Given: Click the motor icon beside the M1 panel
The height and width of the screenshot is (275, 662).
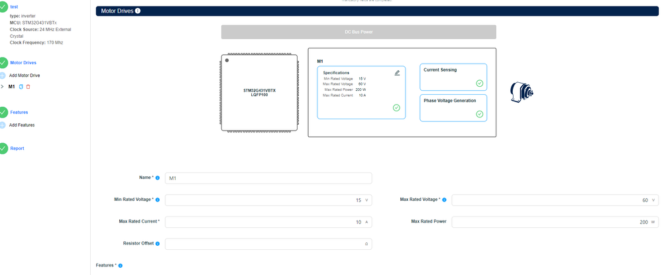Looking at the screenshot, I should [x=522, y=93].
